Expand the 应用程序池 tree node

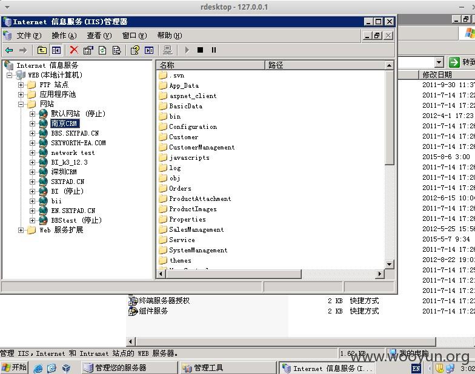(x=21, y=94)
